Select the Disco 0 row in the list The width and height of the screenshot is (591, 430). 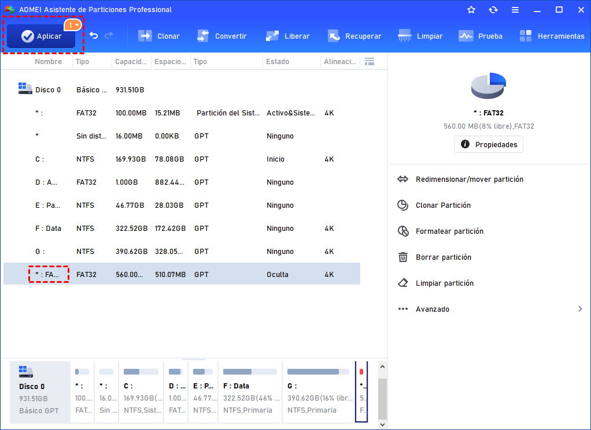[182, 89]
